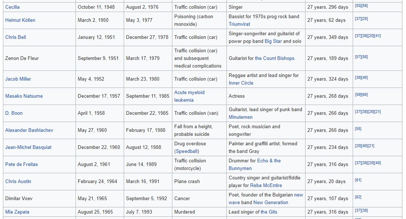Follow the Jean-Michel Basquiat link
This screenshot has width=406, height=219.
[28, 147]
